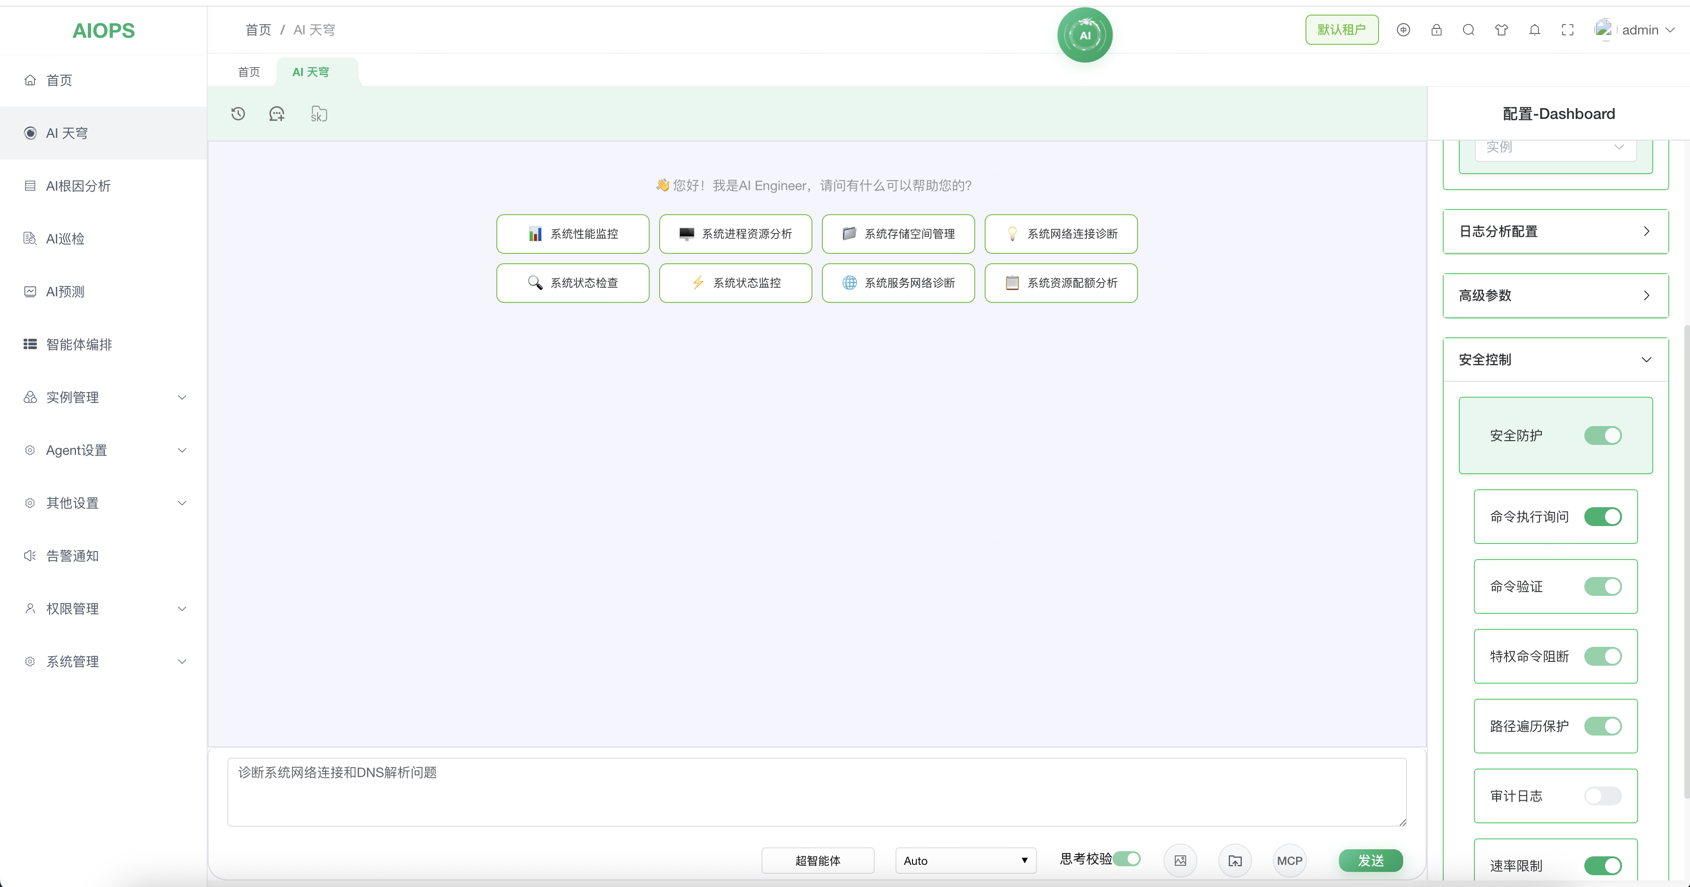This screenshot has width=1690, height=887.
Task: Click the chat message input box
Action: (x=817, y=792)
